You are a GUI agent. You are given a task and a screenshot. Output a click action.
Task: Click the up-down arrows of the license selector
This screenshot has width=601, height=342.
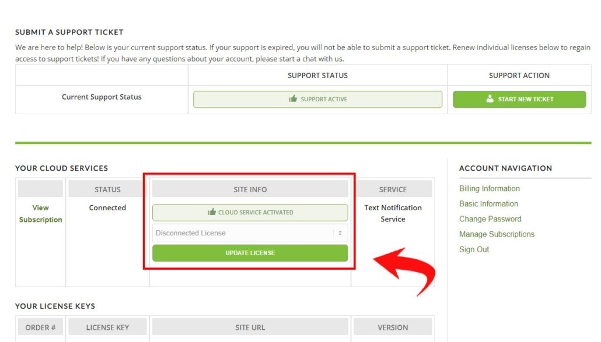coord(340,233)
